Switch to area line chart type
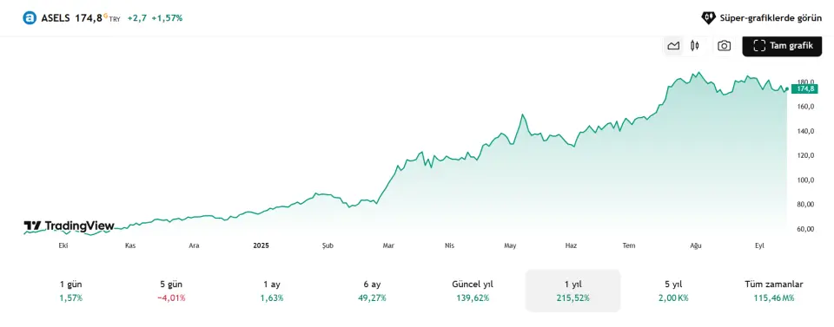 tap(673, 46)
